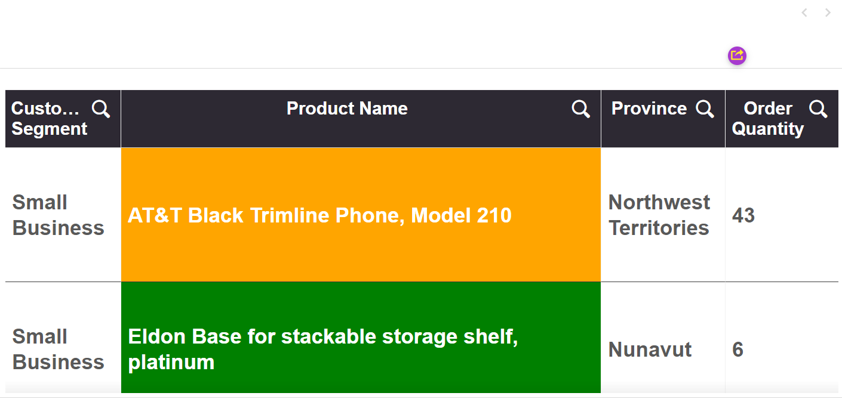The height and width of the screenshot is (402, 842).
Task: Open search for Product Name column
Action: coord(580,109)
